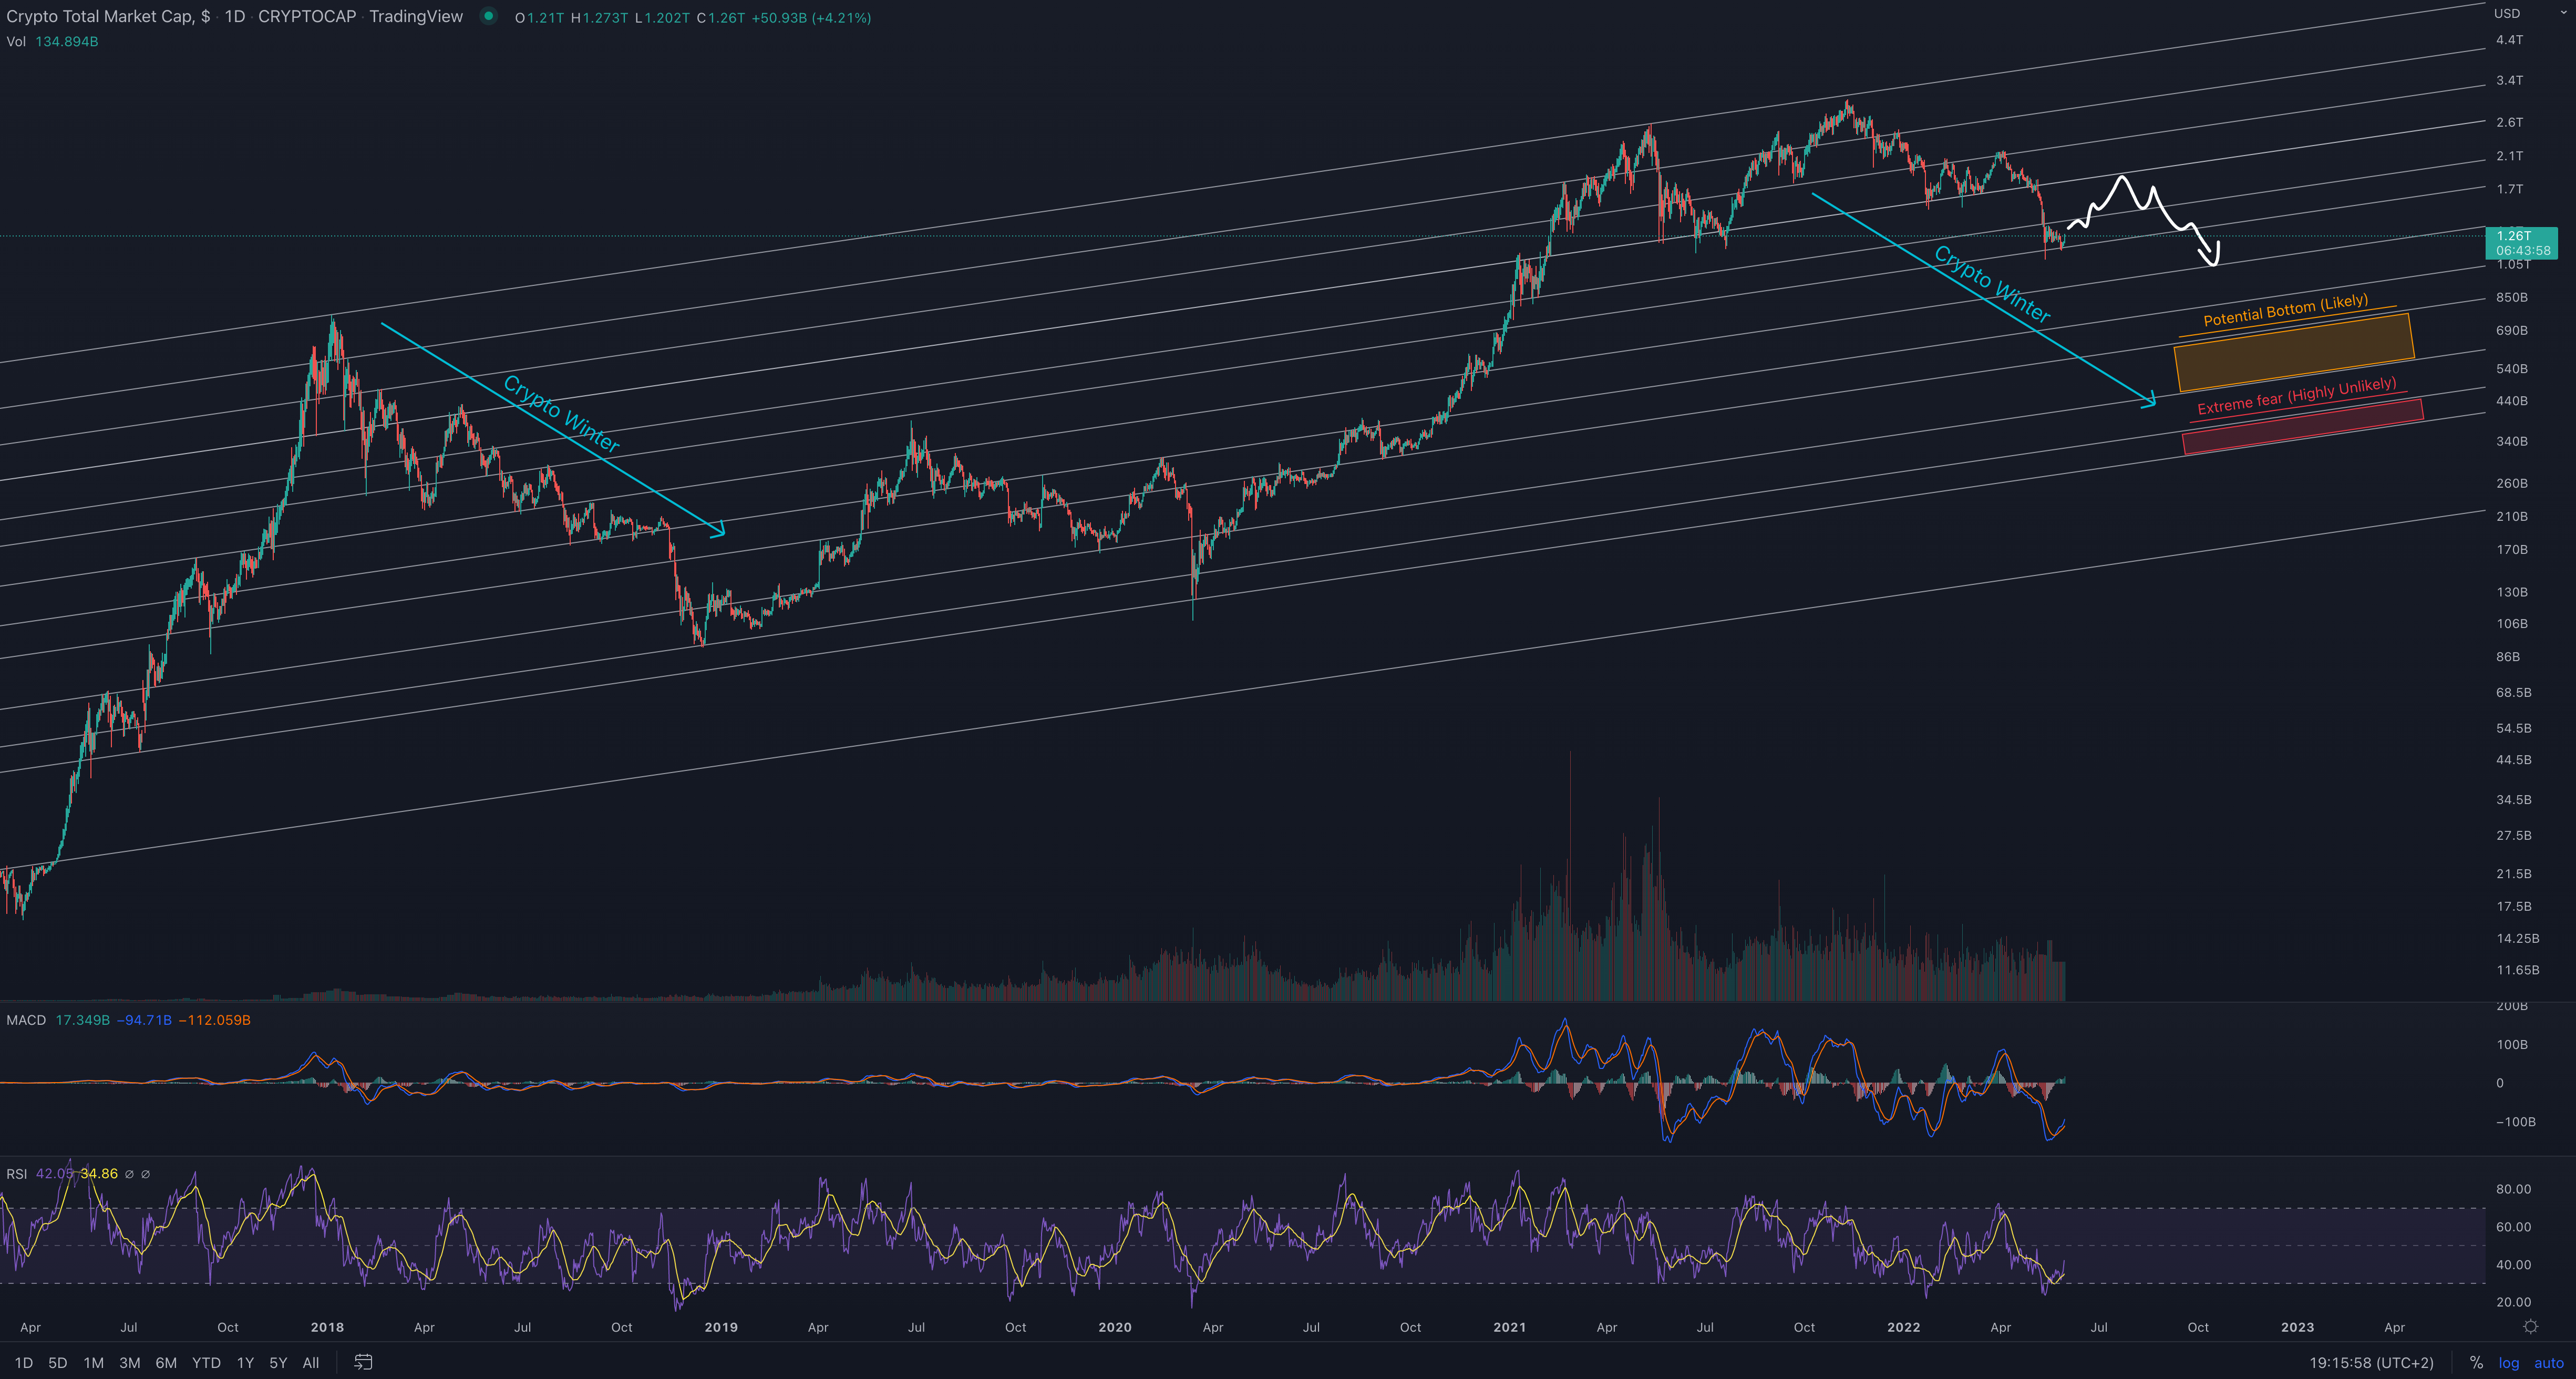
Task: Open chart settings gear icon
Action: [2530, 1327]
